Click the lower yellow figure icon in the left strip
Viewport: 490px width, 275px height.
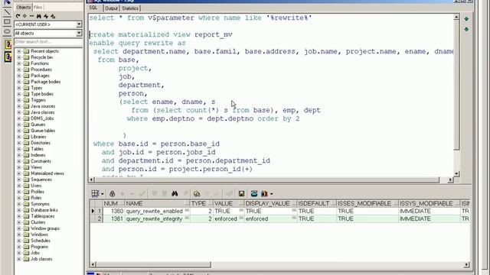pos(8,57)
